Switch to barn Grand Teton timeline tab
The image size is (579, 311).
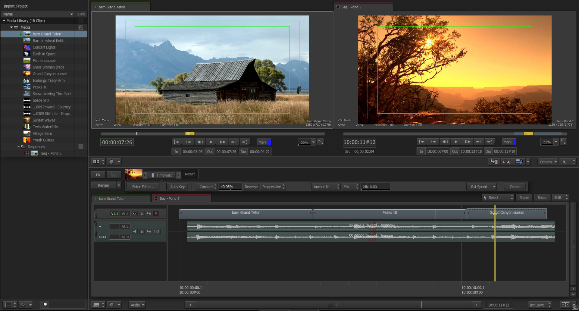pyautogui.click(x=120, y=198)
